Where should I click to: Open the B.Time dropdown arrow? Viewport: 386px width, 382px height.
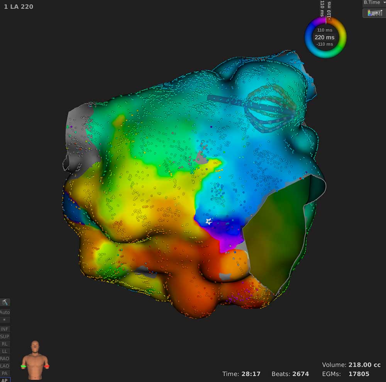click(384, 2)
